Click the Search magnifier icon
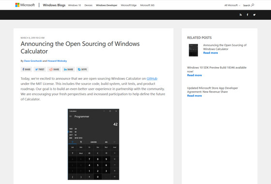 pyautogui.click(x=253, y=5)
